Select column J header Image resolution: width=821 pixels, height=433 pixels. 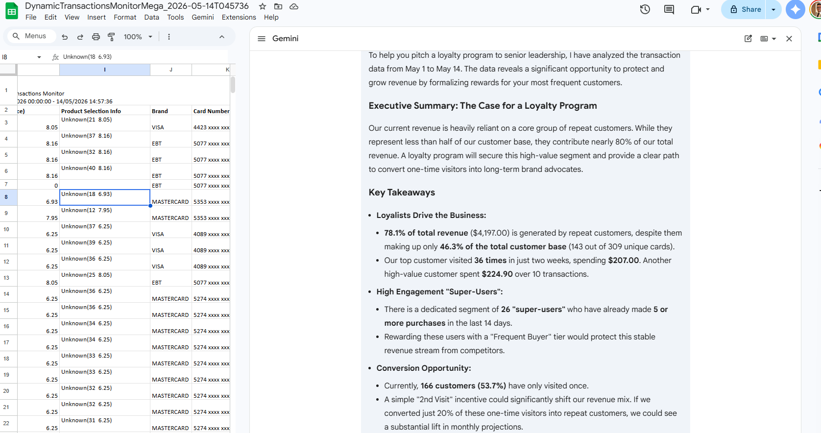pyautogui.click(x=171, y=70)
